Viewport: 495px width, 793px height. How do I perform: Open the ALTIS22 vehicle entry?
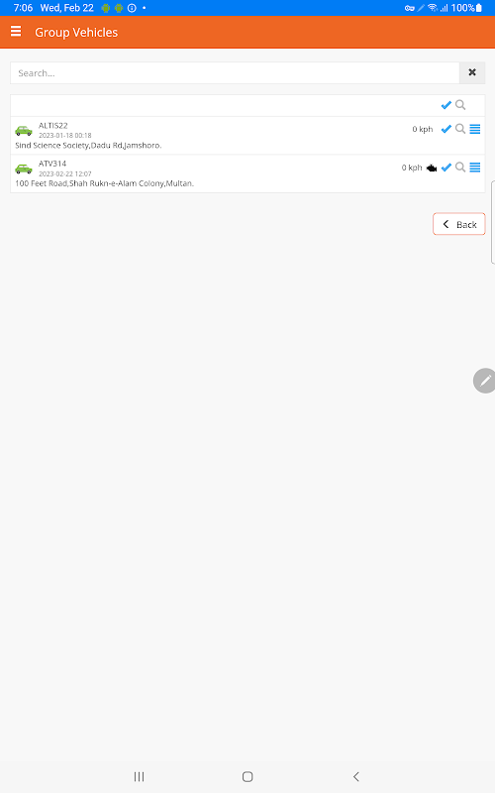[x=247, y=136]
